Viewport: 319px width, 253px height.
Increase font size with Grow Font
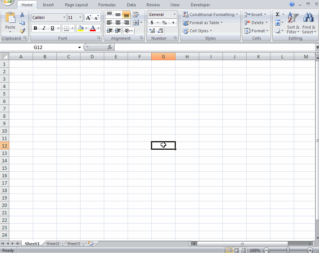coord(88,17)
